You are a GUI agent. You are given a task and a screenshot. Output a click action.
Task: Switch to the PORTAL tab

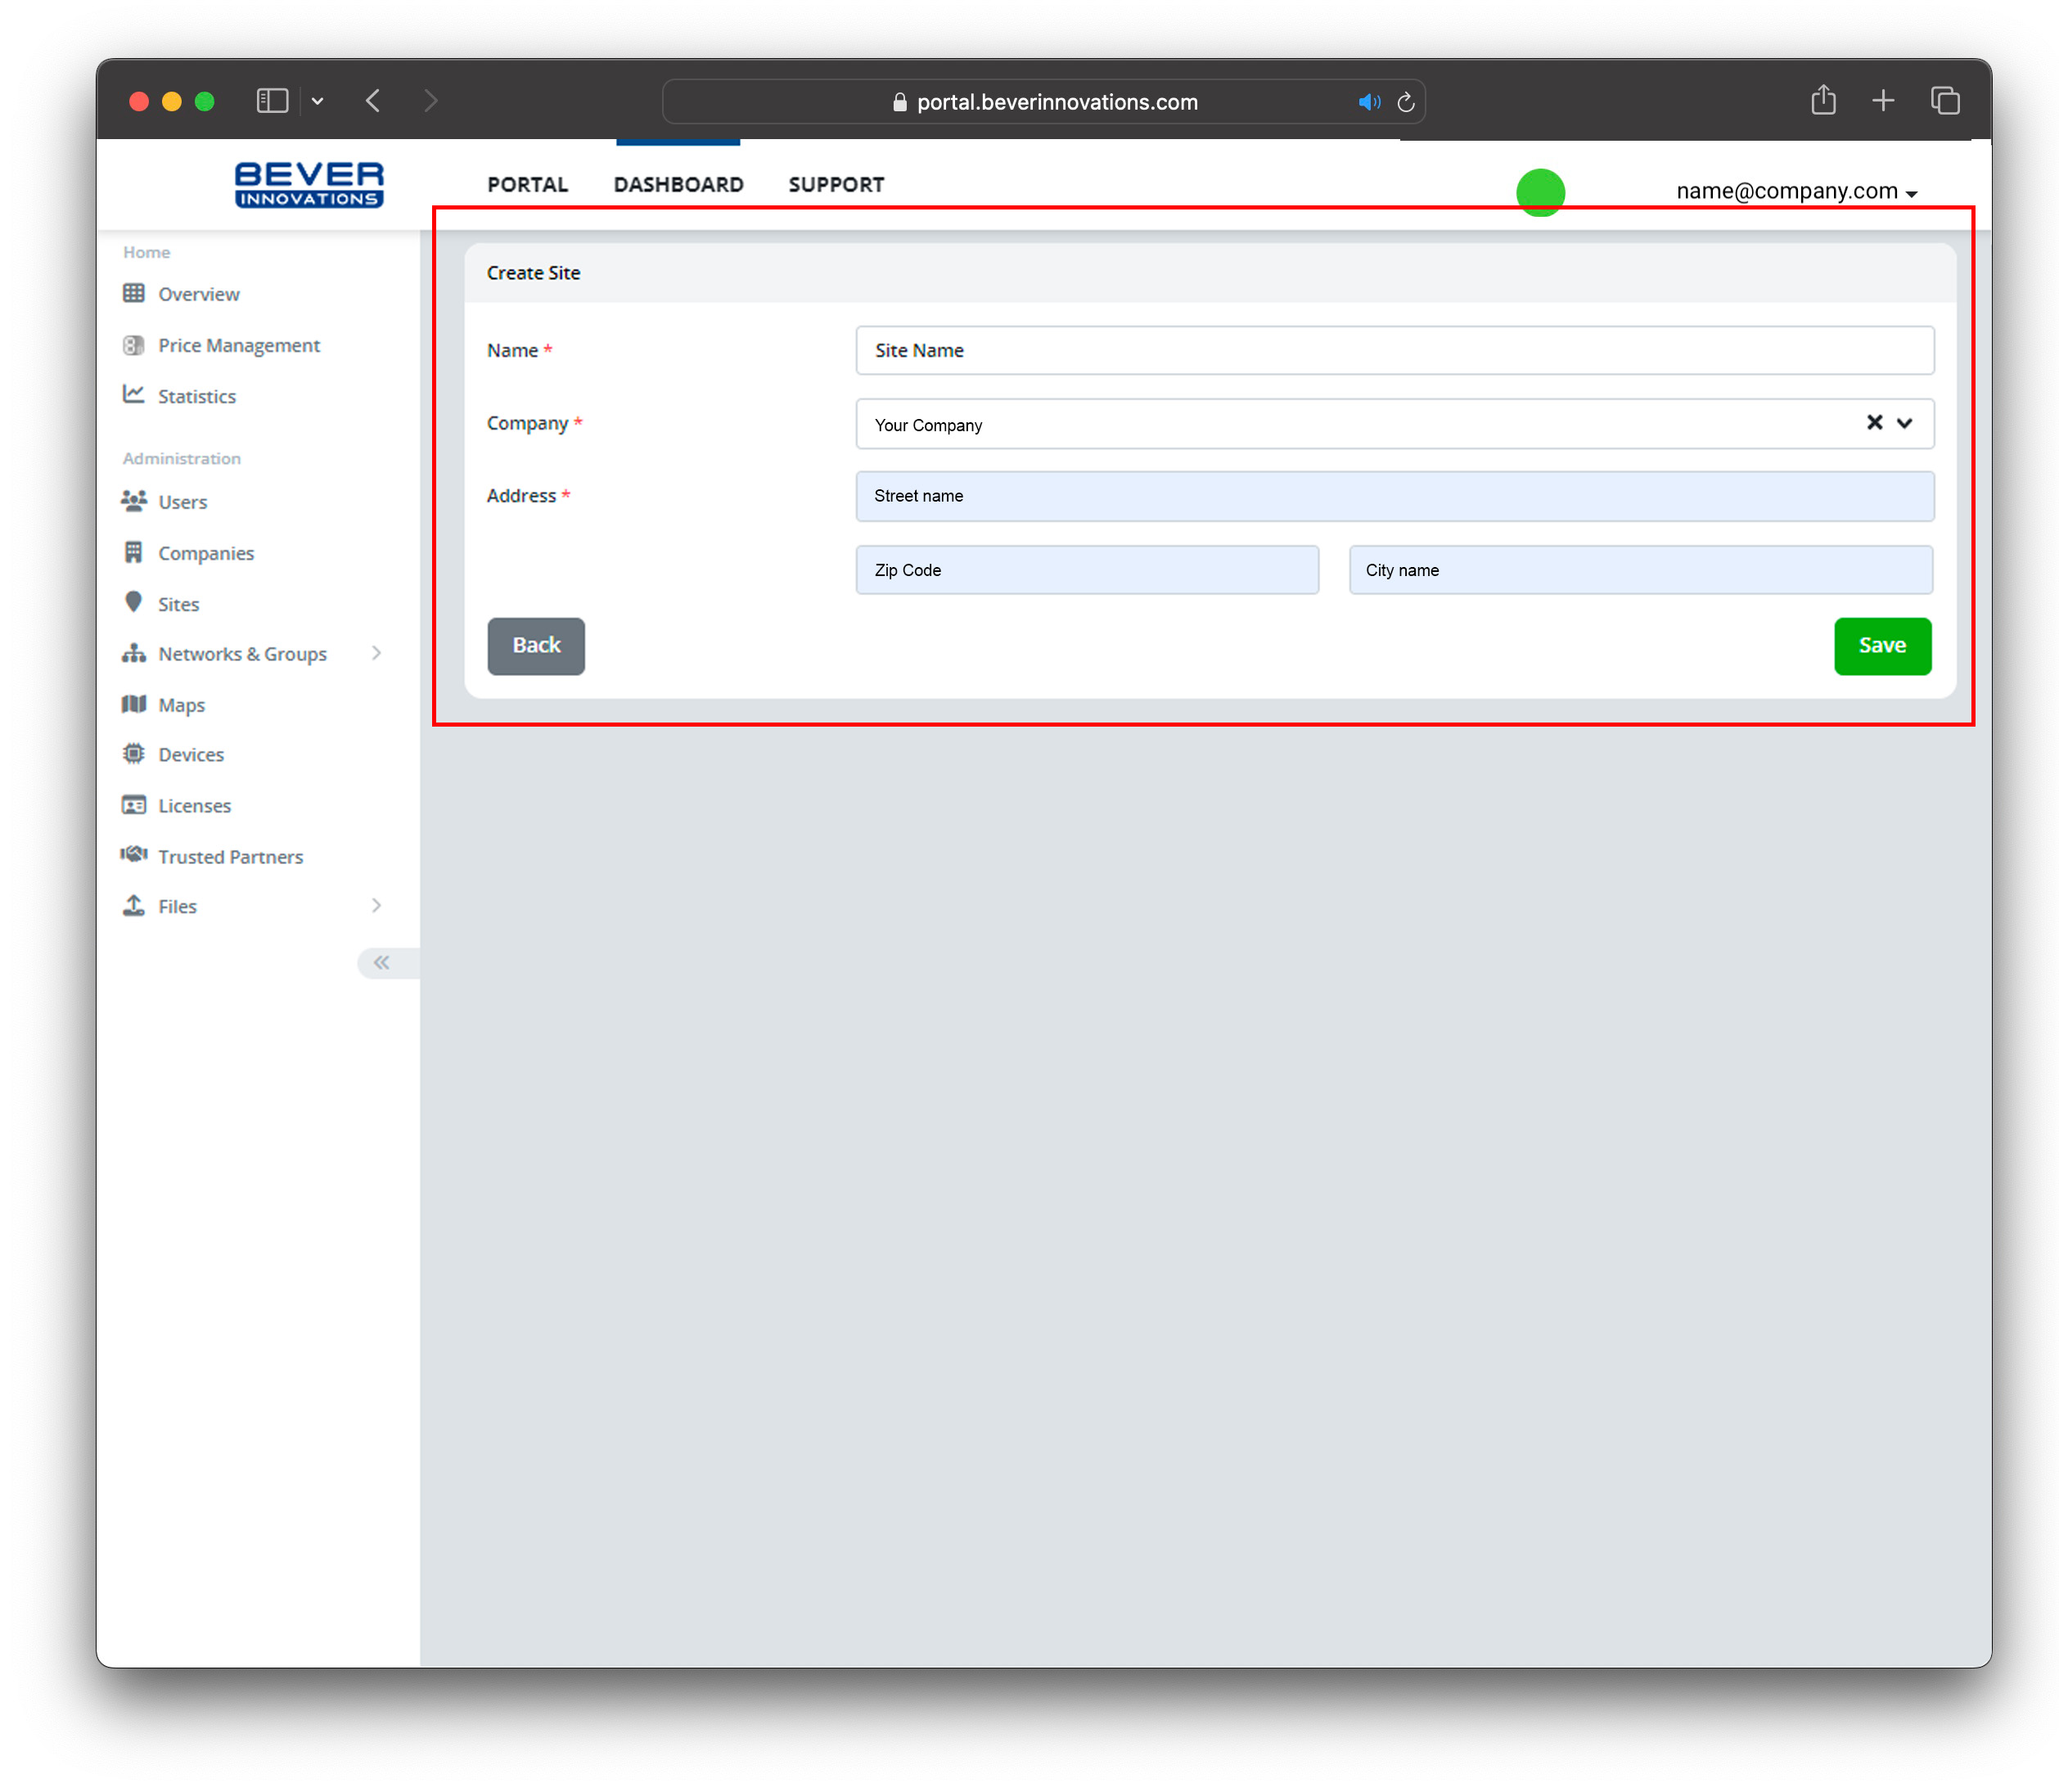click(527, 184)
